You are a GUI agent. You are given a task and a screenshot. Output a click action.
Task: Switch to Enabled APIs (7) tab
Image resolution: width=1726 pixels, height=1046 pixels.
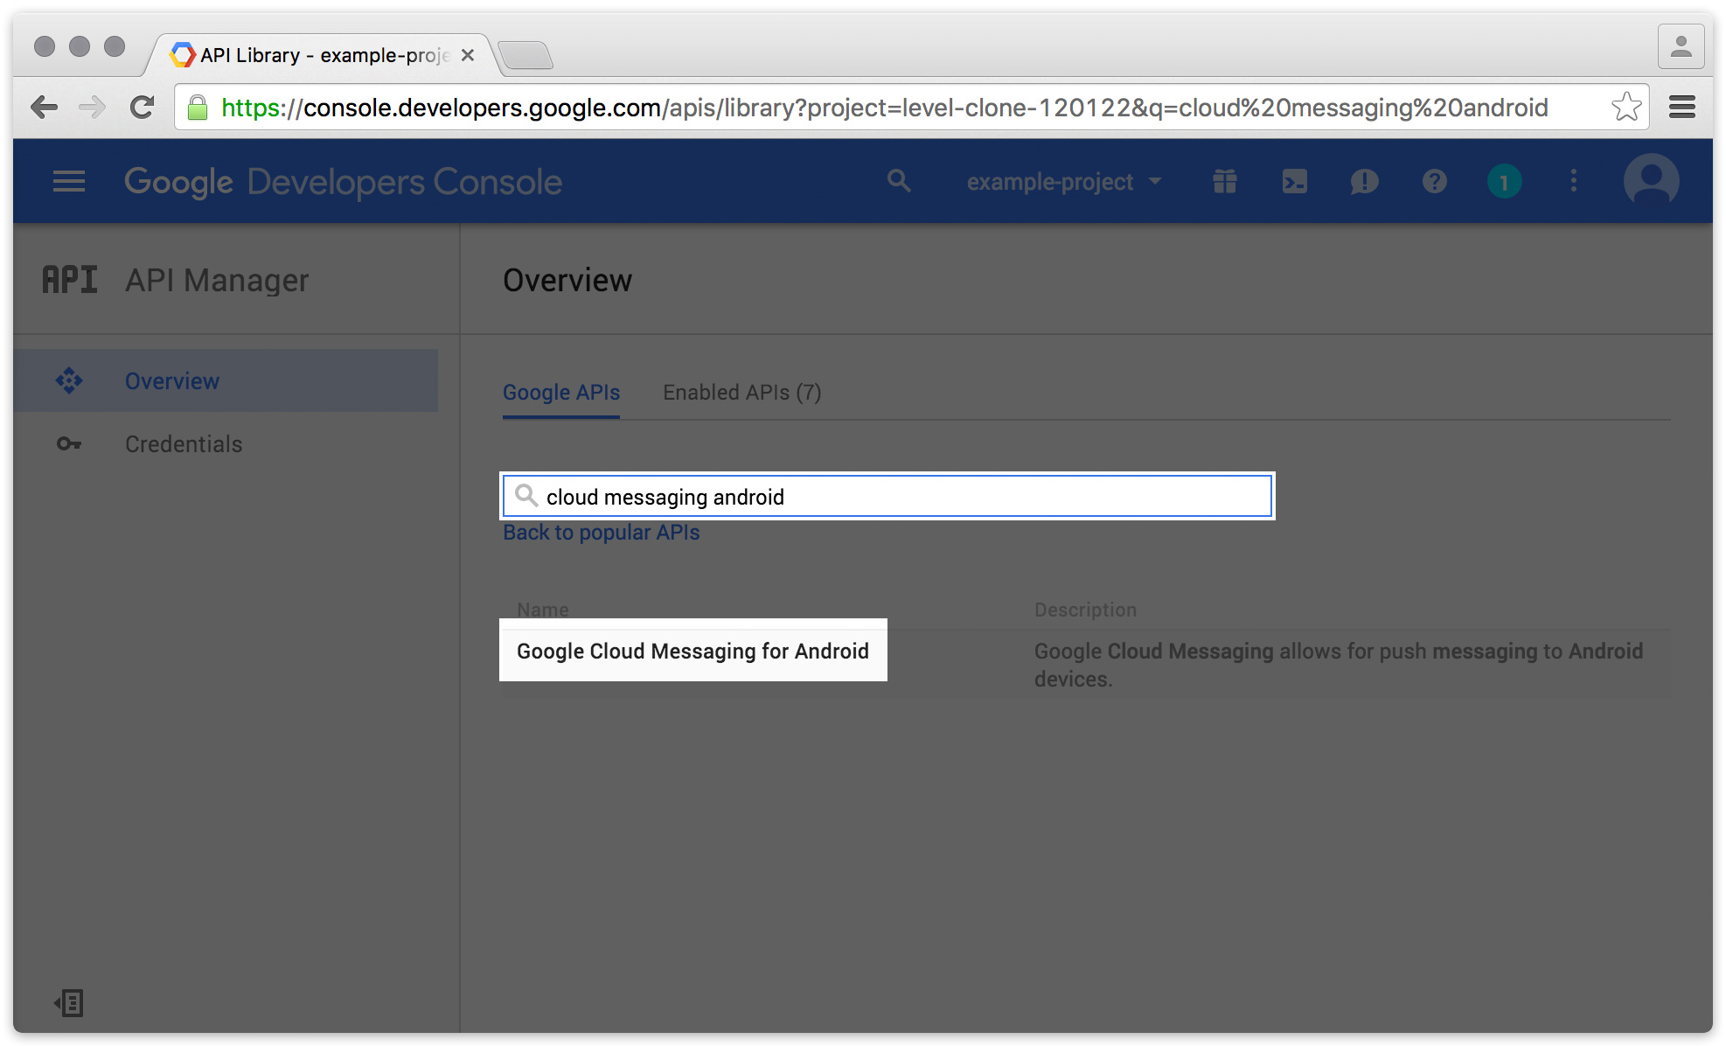(x=741, y=393)
